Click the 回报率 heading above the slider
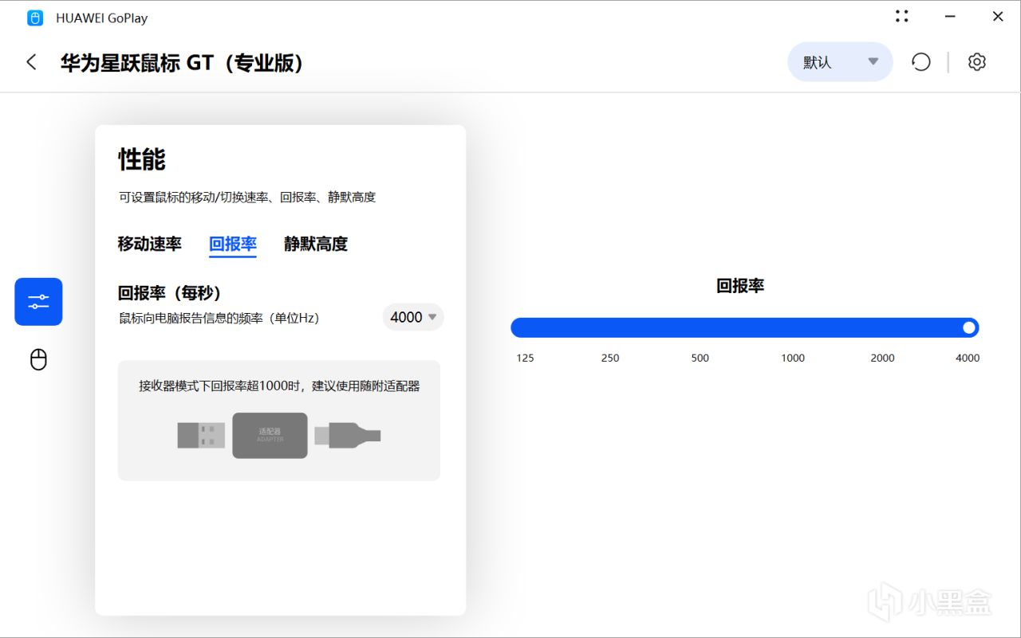Image resolution: width=1021 pixels, height=638 pixels. click(740, 286)
